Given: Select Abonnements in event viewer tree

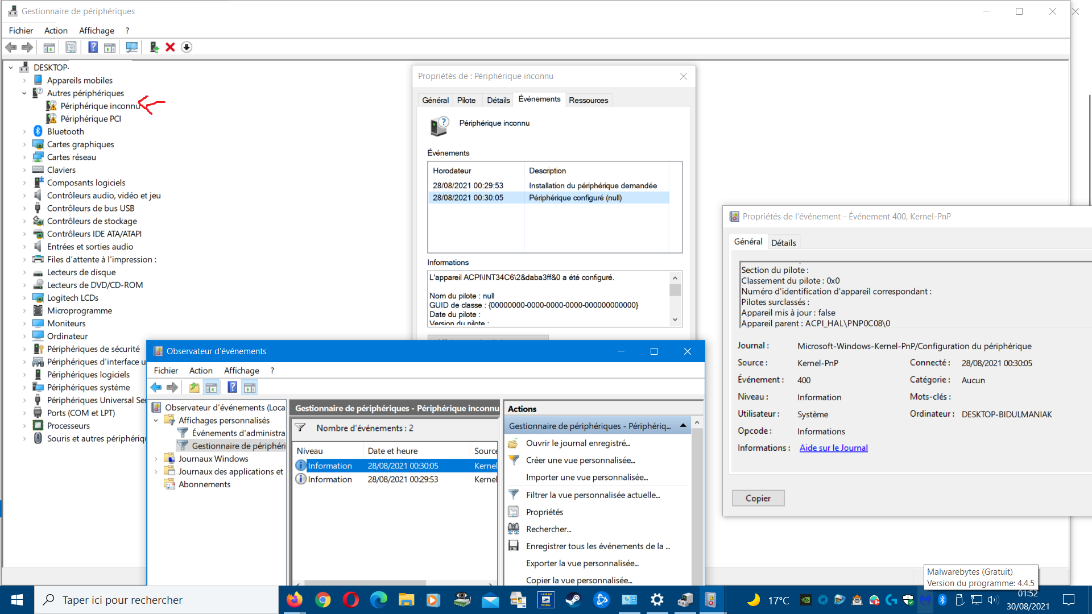Looking at the screenshot, I should click(204, 484).
